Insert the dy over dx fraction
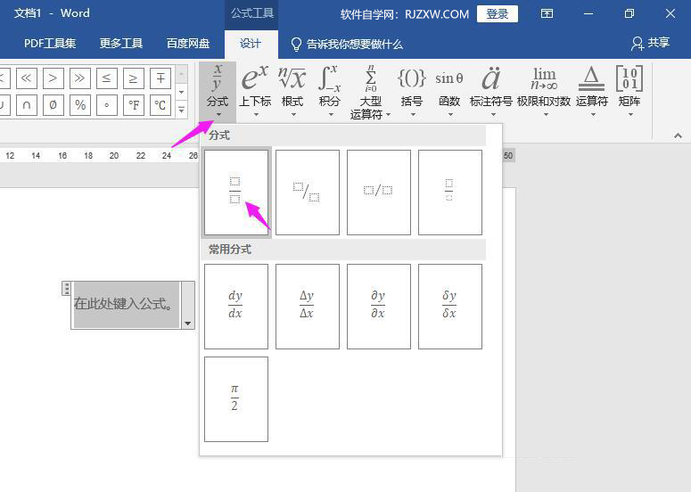This screenshot has width=691, height=492. (x=235, y=306)
